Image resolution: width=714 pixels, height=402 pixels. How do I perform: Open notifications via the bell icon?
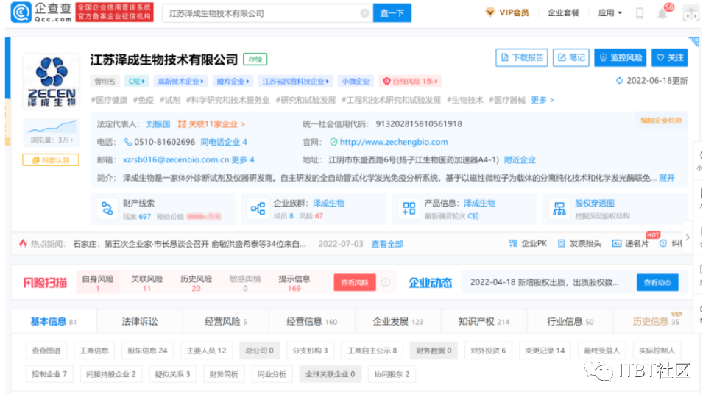click(662, 13)
